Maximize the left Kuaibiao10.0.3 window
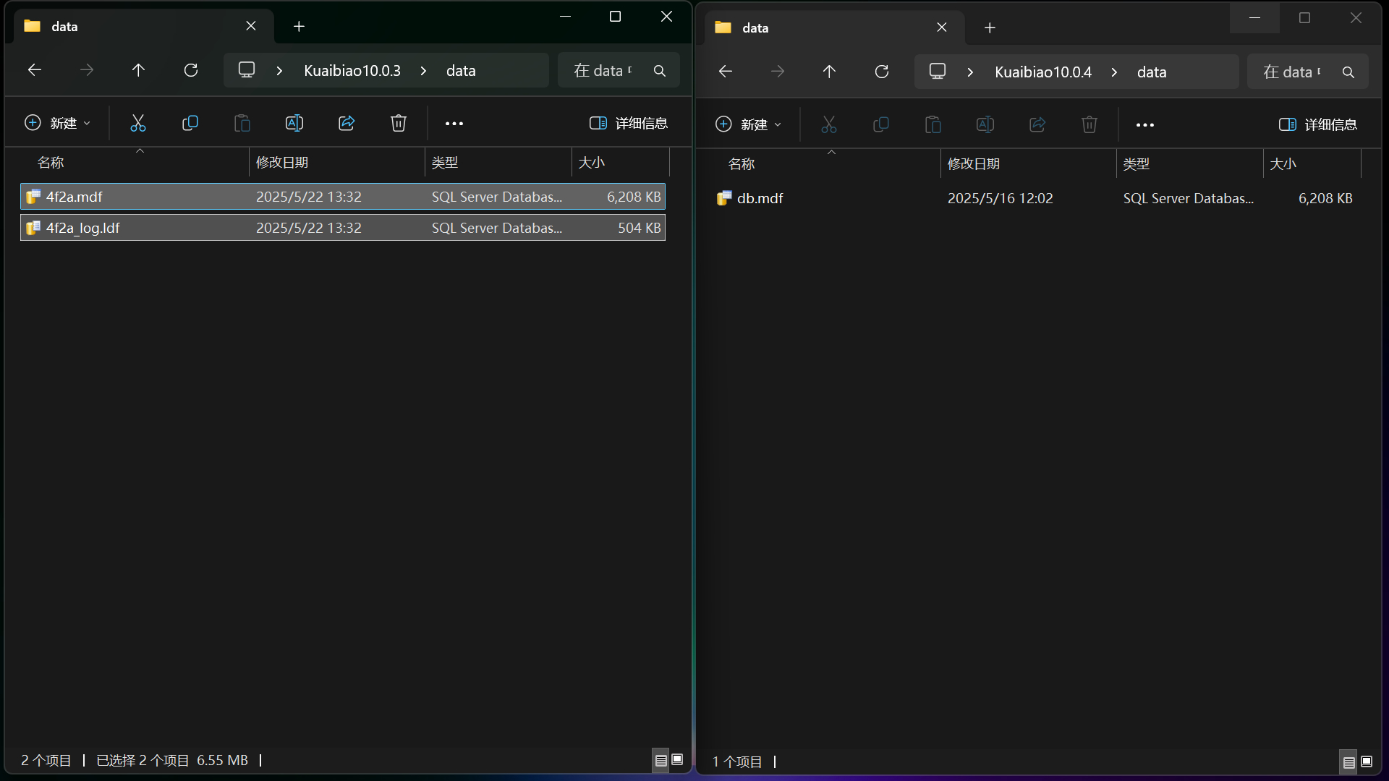The image size is (1389, 781). pos(616,17)
